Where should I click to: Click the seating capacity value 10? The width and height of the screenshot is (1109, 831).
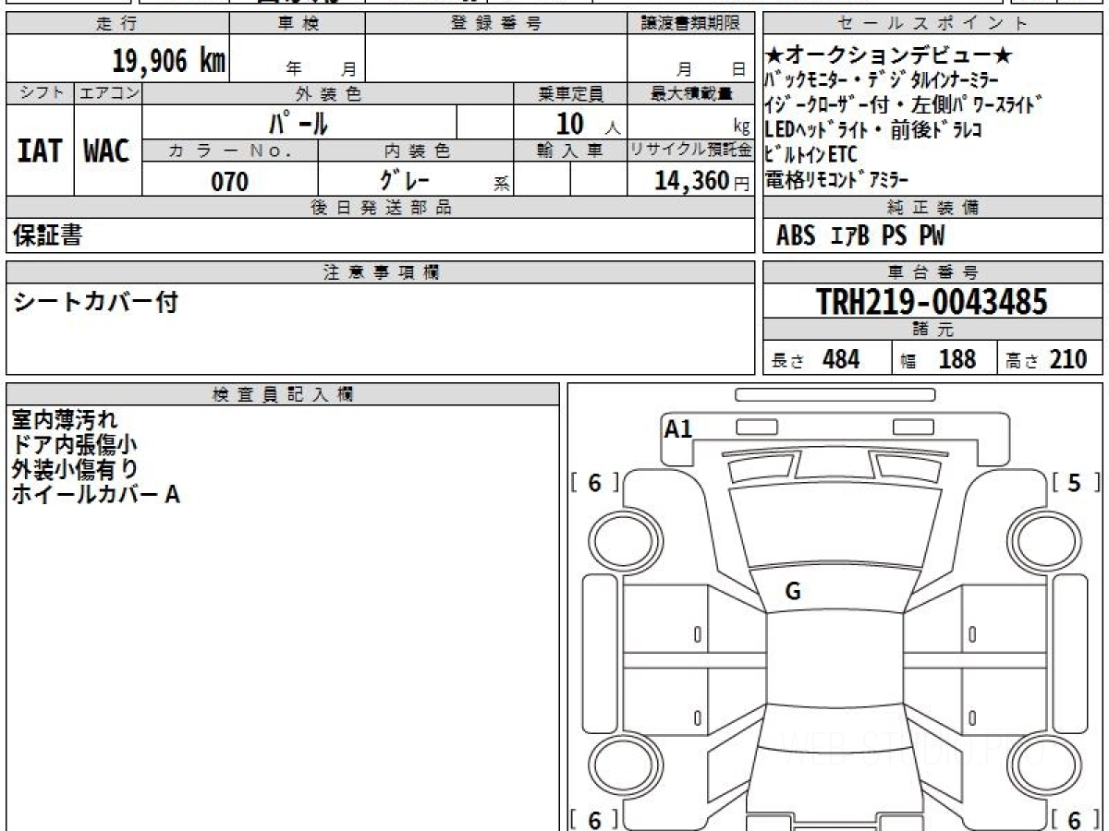coord(570,124)
